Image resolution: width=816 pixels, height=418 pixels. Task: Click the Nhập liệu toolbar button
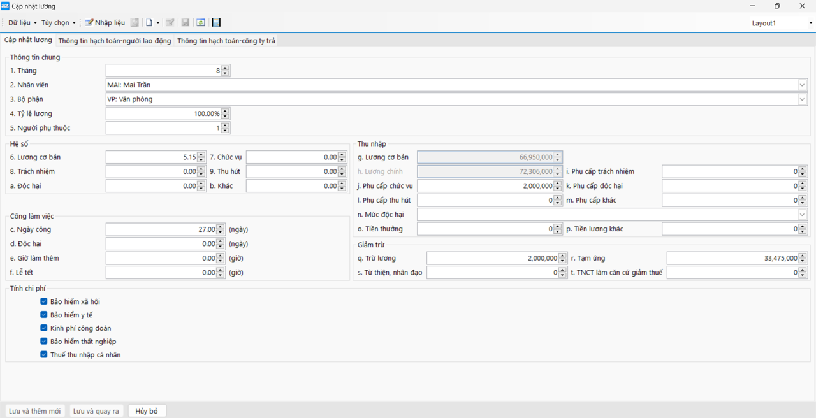coord(105,23)
